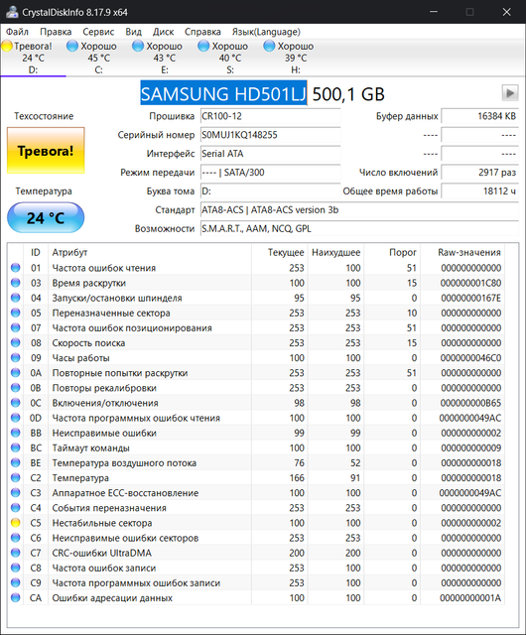Image resolution: width=526 pixels, height=635 pixels.
Task: Click the buffer size field 16384 KB
Action: coord(479,116)
